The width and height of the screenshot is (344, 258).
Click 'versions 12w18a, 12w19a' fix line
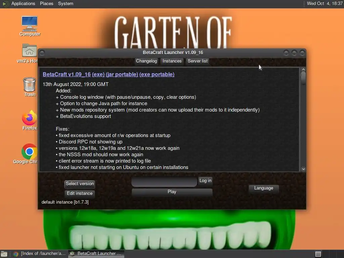tap(118, 148)
